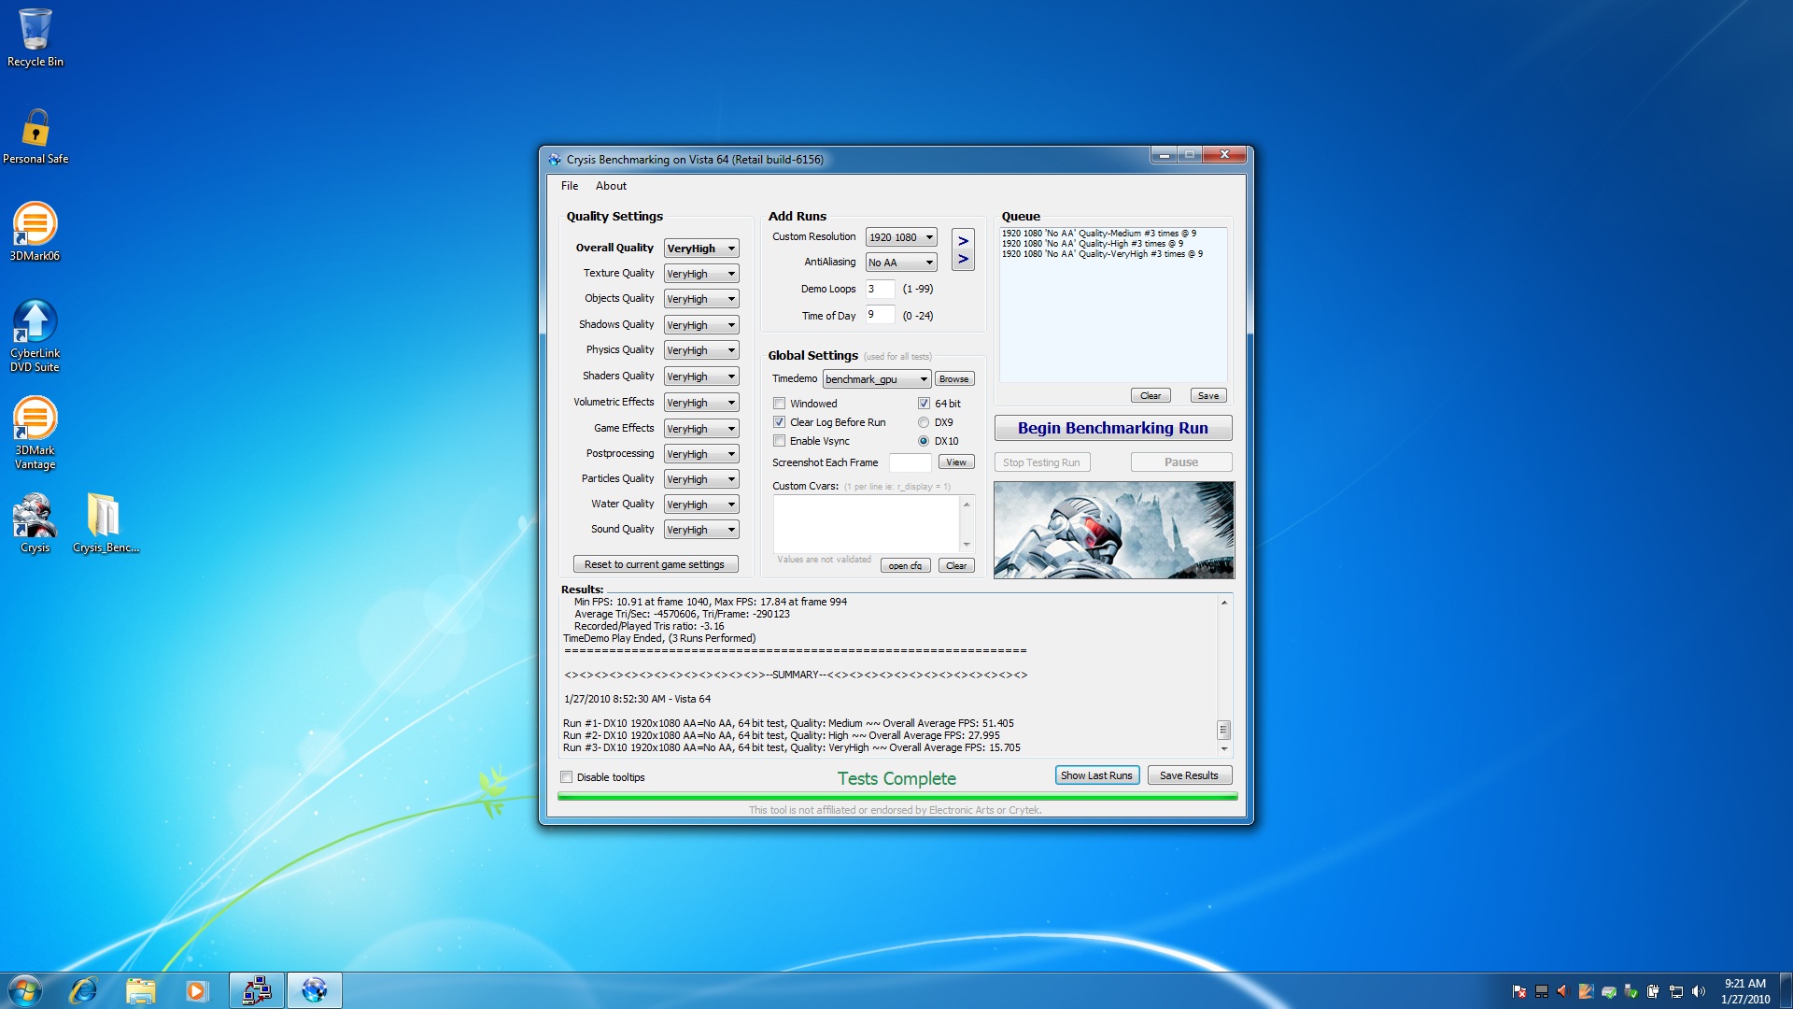Expand the Custom Resolution combo box

pos(901,237)
